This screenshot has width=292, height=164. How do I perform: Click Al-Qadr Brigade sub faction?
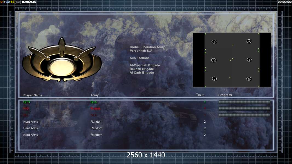[x=142, y=73]
